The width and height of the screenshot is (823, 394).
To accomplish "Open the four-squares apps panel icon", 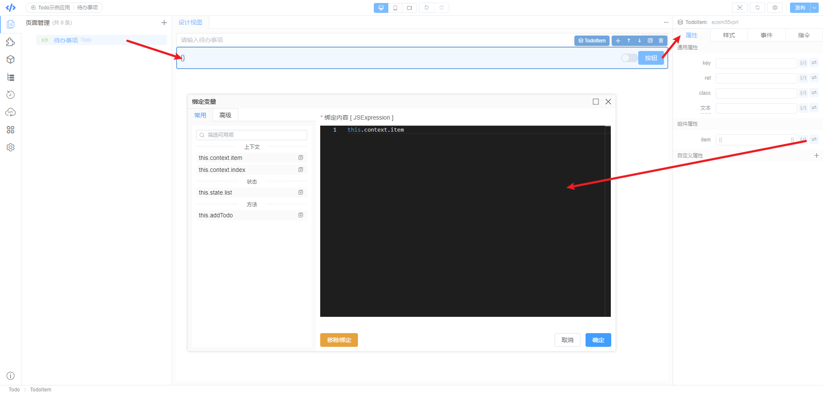I will 11,130.
